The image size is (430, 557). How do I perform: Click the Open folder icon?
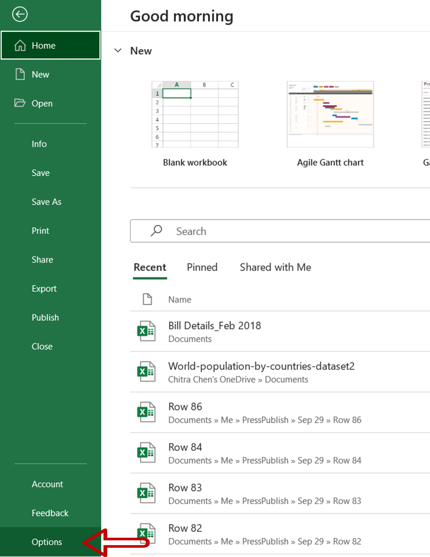20,103
